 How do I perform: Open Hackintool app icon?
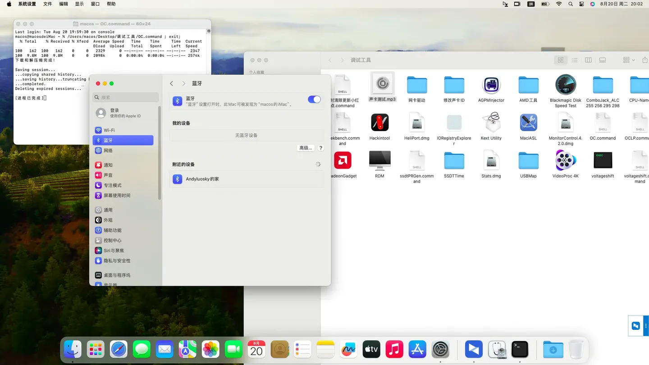pyautogui.click(x=379, y=123)
